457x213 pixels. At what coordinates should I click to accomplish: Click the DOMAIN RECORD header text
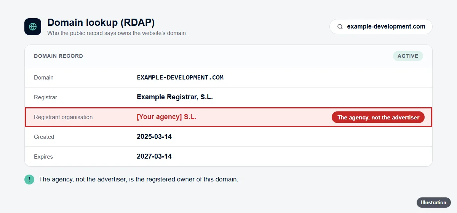click(x=58, y=56)
